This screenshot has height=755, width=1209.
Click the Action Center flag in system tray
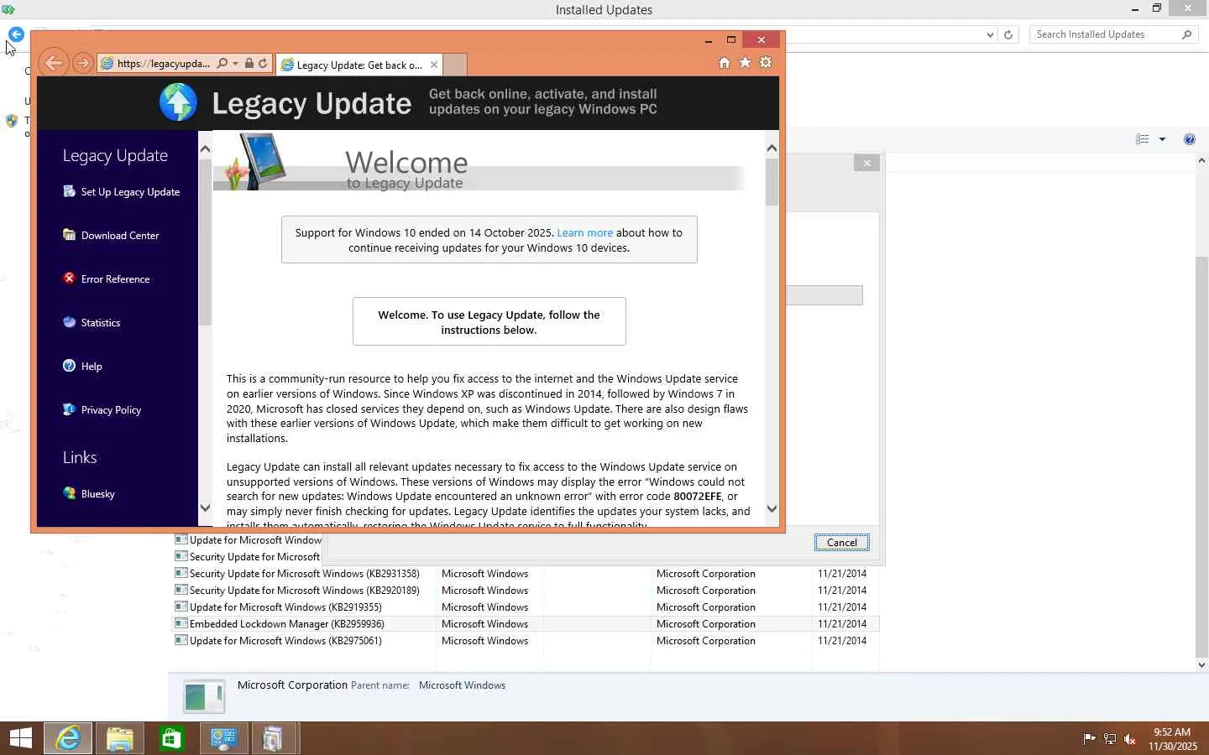click(1089, 739)
